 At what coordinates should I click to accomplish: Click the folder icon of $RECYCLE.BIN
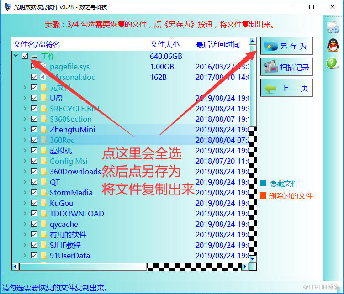pos(43,108)
